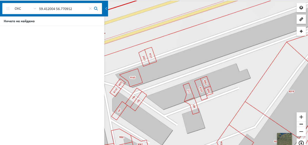Open the hamburger menu
The height and width of the screenshot is (145, 308).
click(8, 8)
